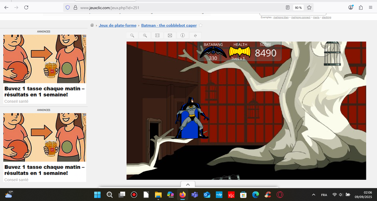Open CCleaner from the taskbar
The image size is (377, 201).
(x=268, y=195)
